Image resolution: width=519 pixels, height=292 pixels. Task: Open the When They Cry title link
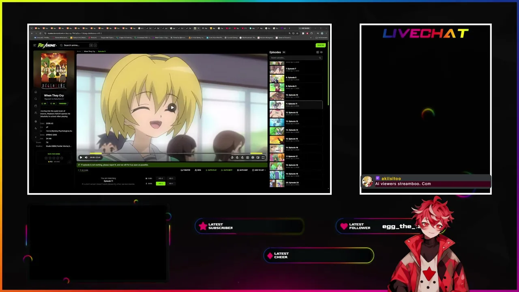54,96
